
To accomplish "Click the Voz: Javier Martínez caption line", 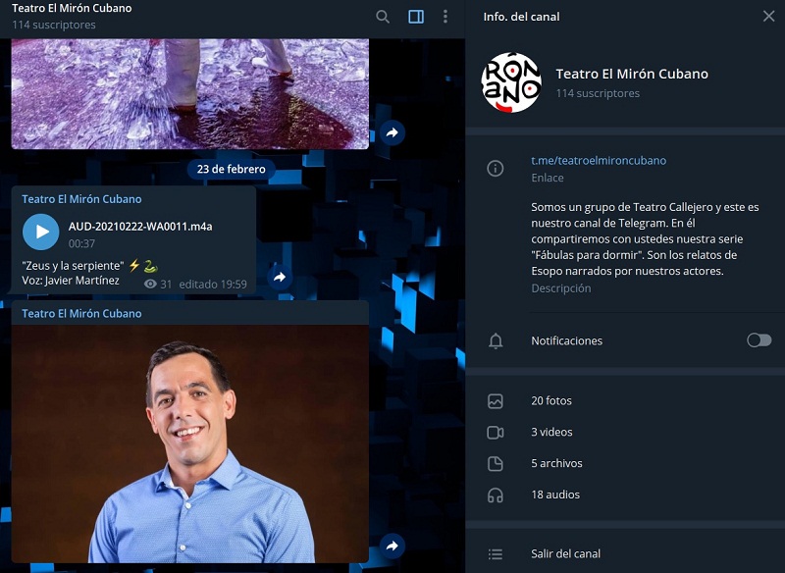I will tap(71, 281).
